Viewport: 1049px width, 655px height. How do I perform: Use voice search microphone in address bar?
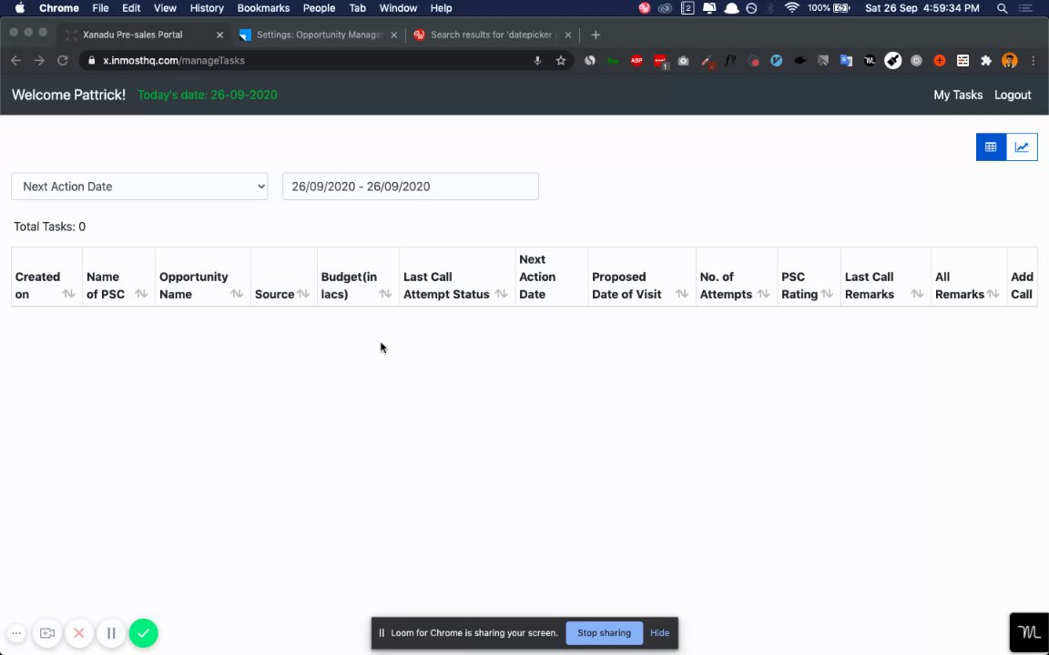[537, 60]
